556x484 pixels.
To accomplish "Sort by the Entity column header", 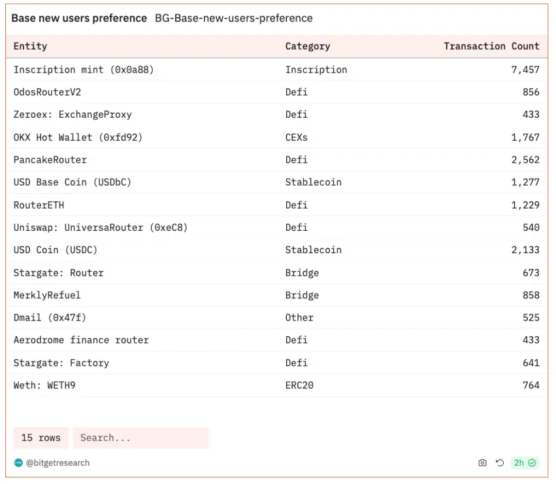I will click(x=31, y=46).
